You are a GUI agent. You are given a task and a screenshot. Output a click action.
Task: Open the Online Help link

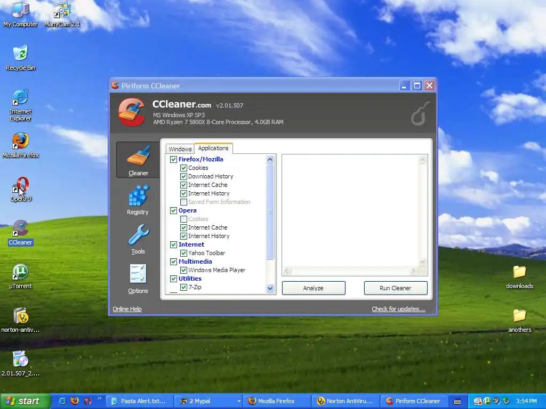[127, 309]
